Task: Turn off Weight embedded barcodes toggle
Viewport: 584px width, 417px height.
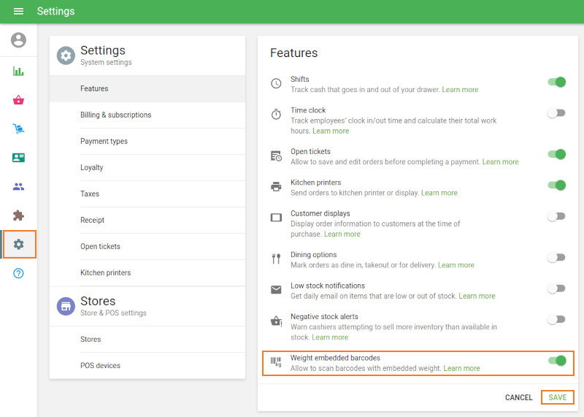Action: coord(557,361)
